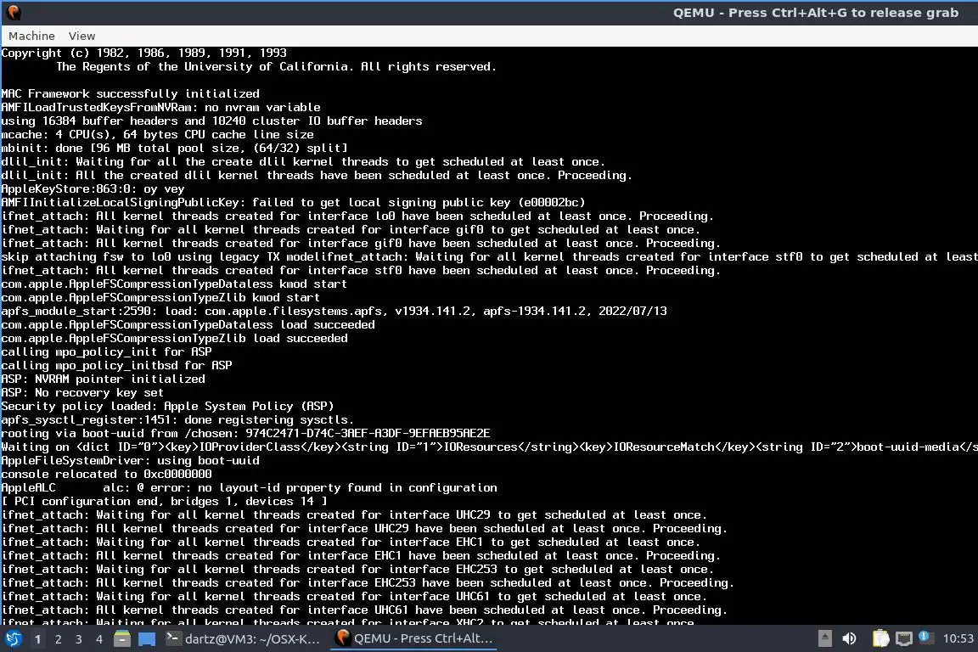Click the boot-uuid 974C2471-D74C-3AEF line
This screenshot has height=652, width=978.
tap(245, 434)
